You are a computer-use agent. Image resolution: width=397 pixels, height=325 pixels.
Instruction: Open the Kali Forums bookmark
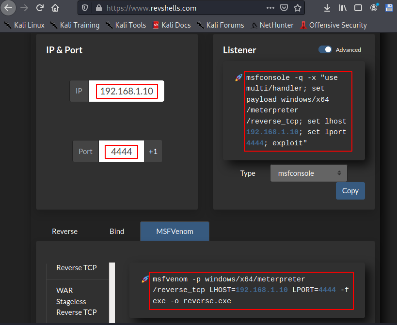tap(220, 25)
